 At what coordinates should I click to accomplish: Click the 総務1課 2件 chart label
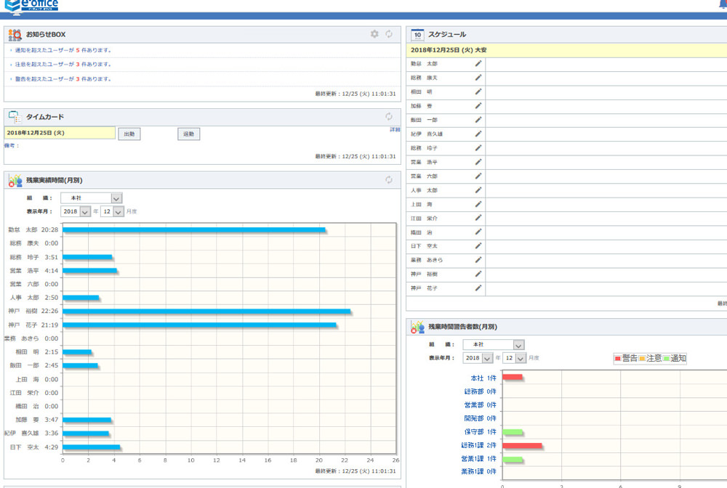pos(478,445)
